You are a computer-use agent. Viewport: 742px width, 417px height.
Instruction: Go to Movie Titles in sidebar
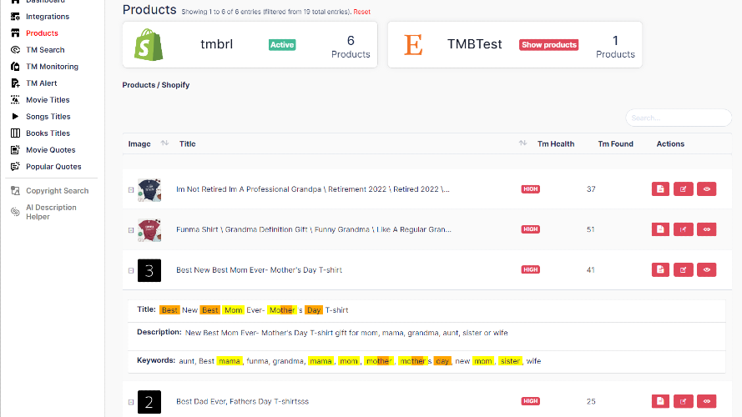click(48, 100)
